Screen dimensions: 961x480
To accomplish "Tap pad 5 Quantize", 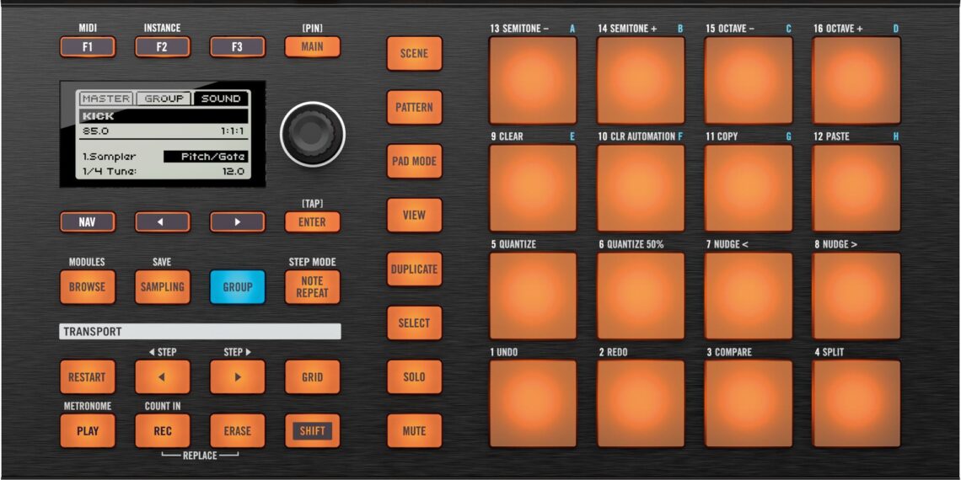I will coord(533,296).
